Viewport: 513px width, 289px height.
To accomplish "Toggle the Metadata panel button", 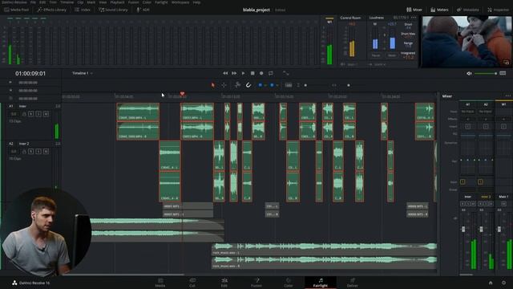I will 467,10.
